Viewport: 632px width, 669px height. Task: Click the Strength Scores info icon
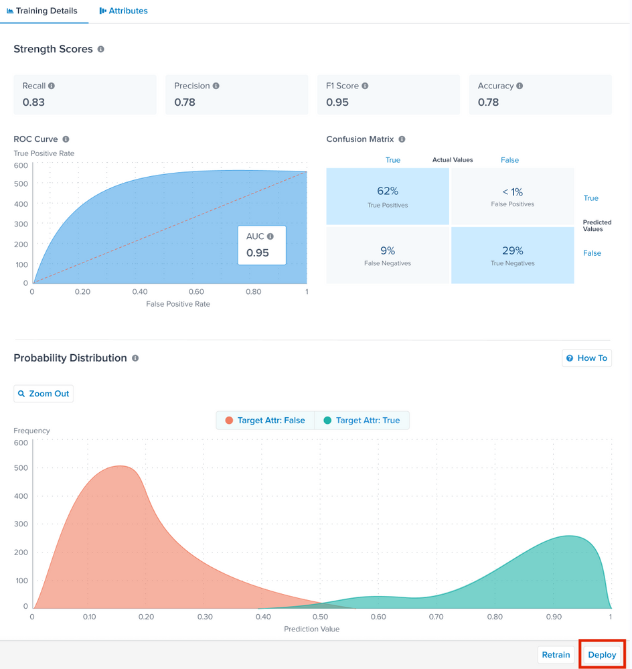101,50
